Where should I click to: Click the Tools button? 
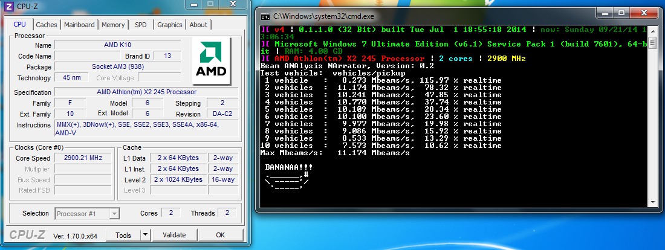(123, 235)
